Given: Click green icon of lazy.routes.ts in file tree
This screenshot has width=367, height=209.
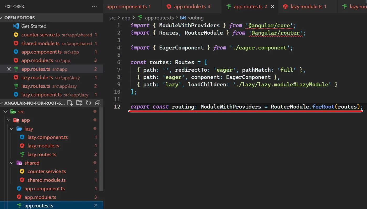Looking at the screenshot, I should tap(22, 154).
